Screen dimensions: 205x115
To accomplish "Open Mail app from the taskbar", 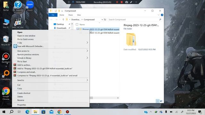I will coord(51,112).
